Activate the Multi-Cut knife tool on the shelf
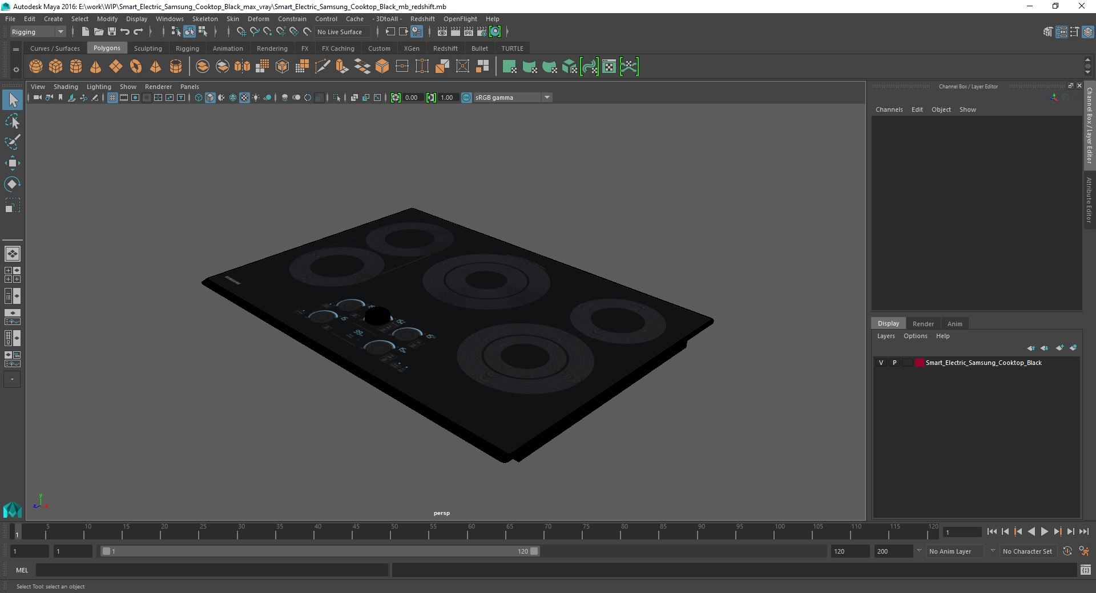1096x593 pixels. pyautogui.click(x=323, y=67)
